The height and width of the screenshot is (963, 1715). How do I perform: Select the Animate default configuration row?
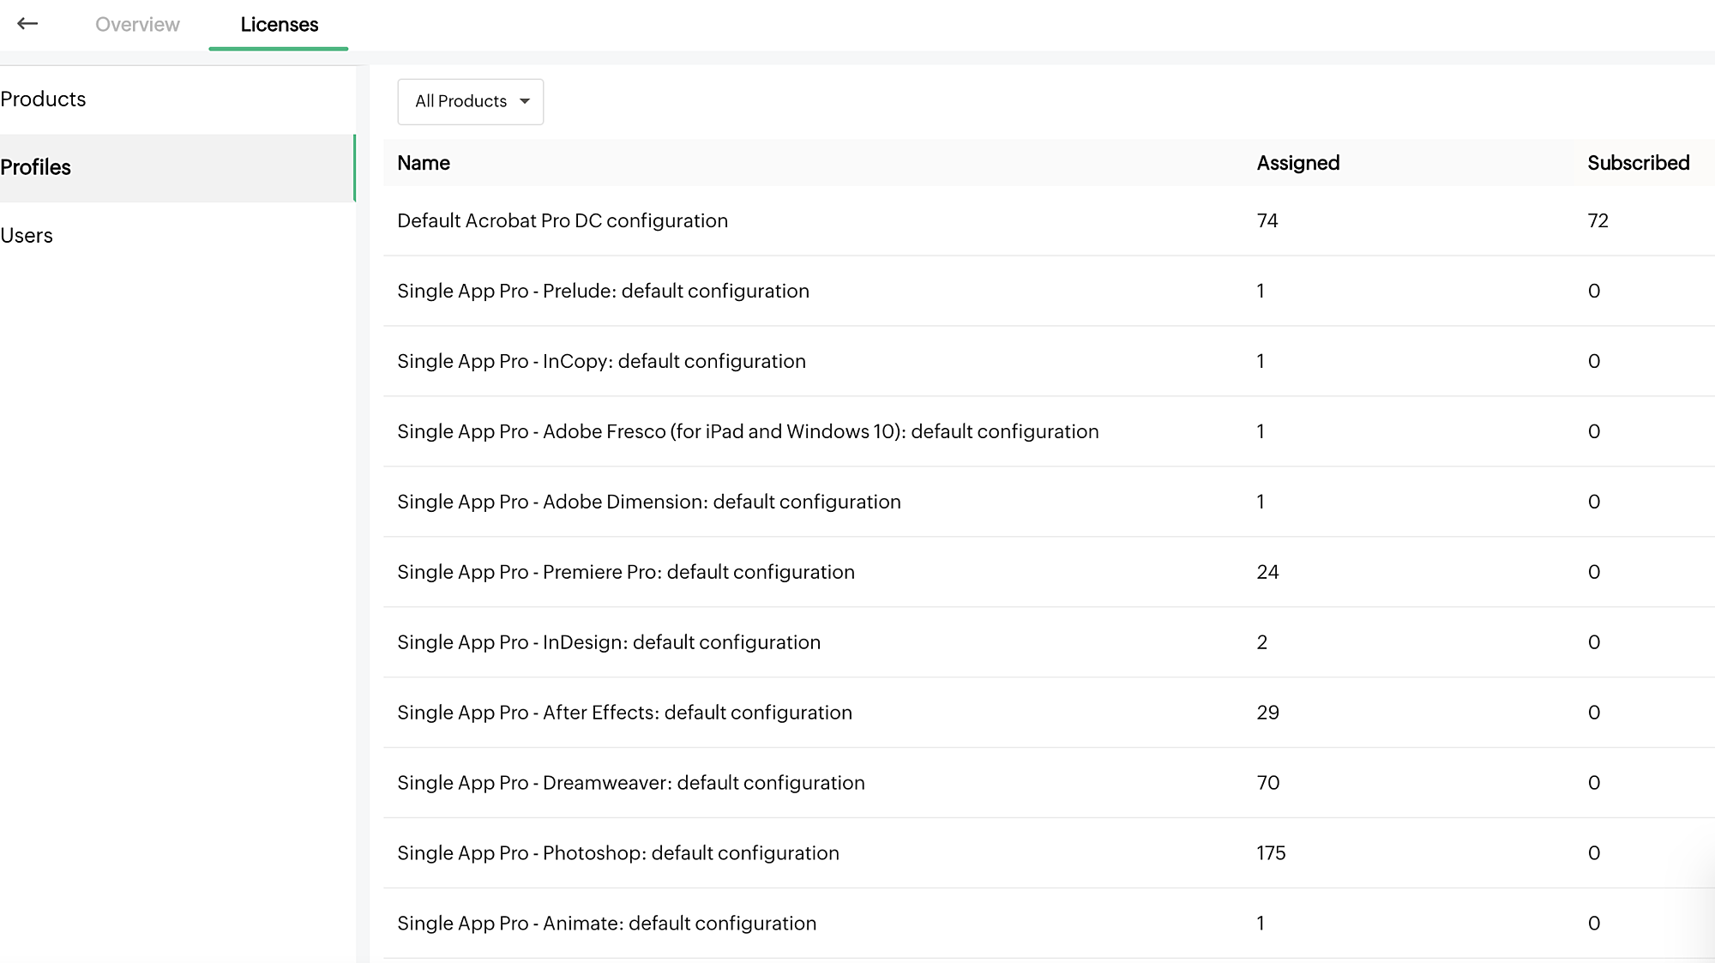(x=606, y=924)
